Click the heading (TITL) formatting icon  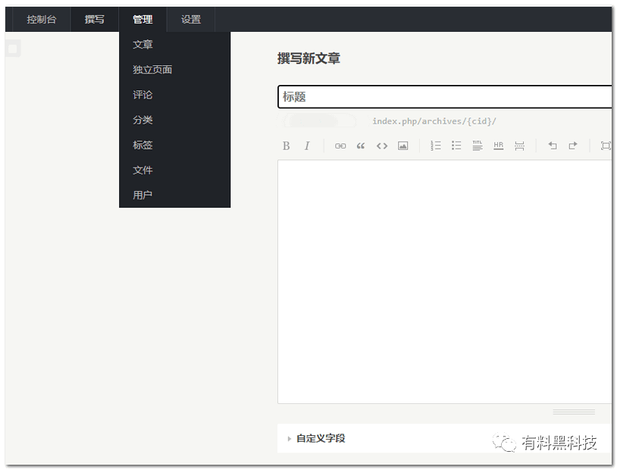tap(478, 146)
